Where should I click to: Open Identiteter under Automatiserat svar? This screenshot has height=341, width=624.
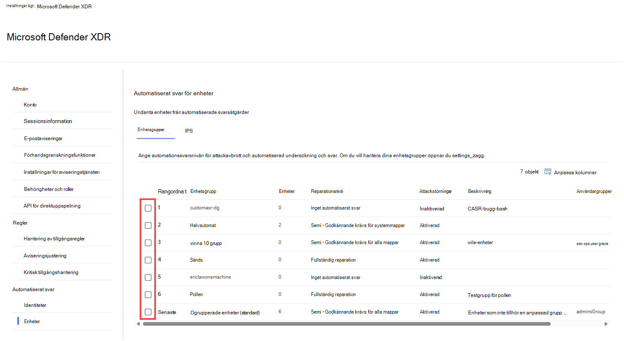[35, 305]
